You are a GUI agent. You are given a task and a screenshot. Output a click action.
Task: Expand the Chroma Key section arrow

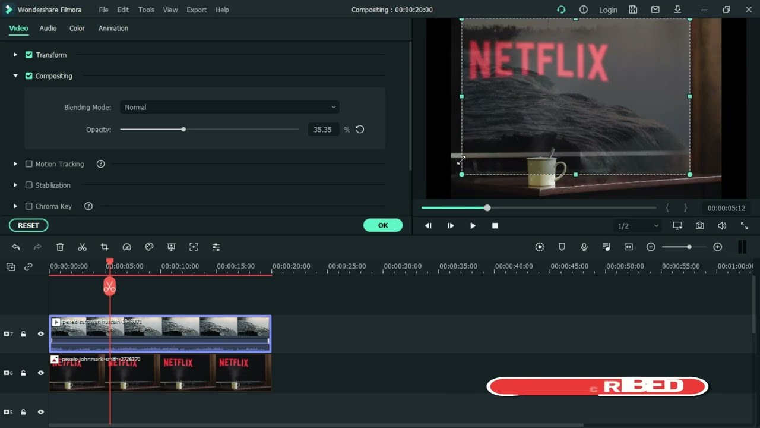15,206
